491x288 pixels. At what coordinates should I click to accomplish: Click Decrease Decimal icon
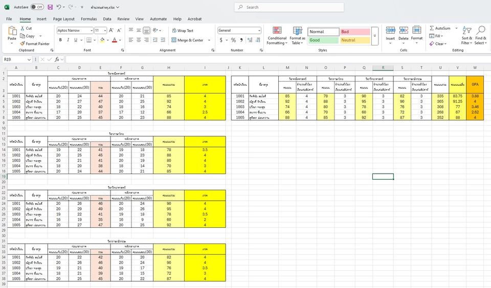[x=258, y=40]
